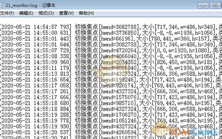The width and height of the screenshot is (222, 139).
Task: Click log line timestamped 14:55:17 666
Action: pyautogui.click(x=111, y=97)
